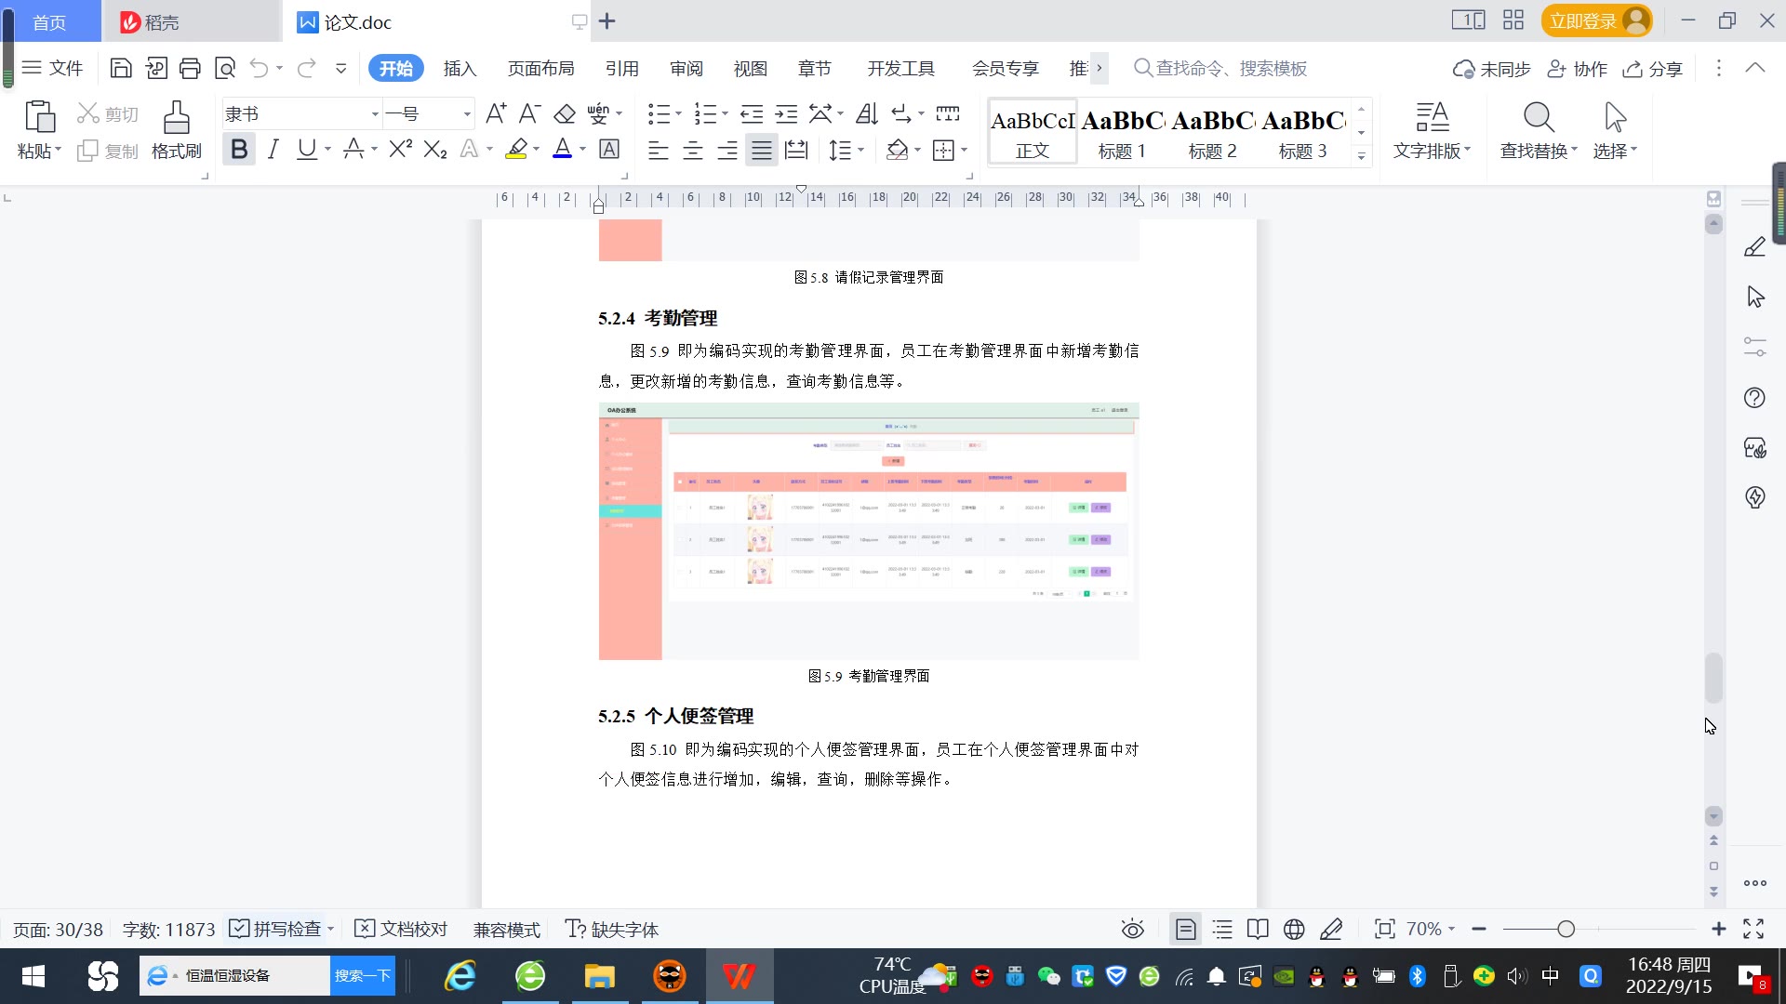Expand highlight color options arrow
Viewport: 1786px width, 1004px height.
(536, 150)
